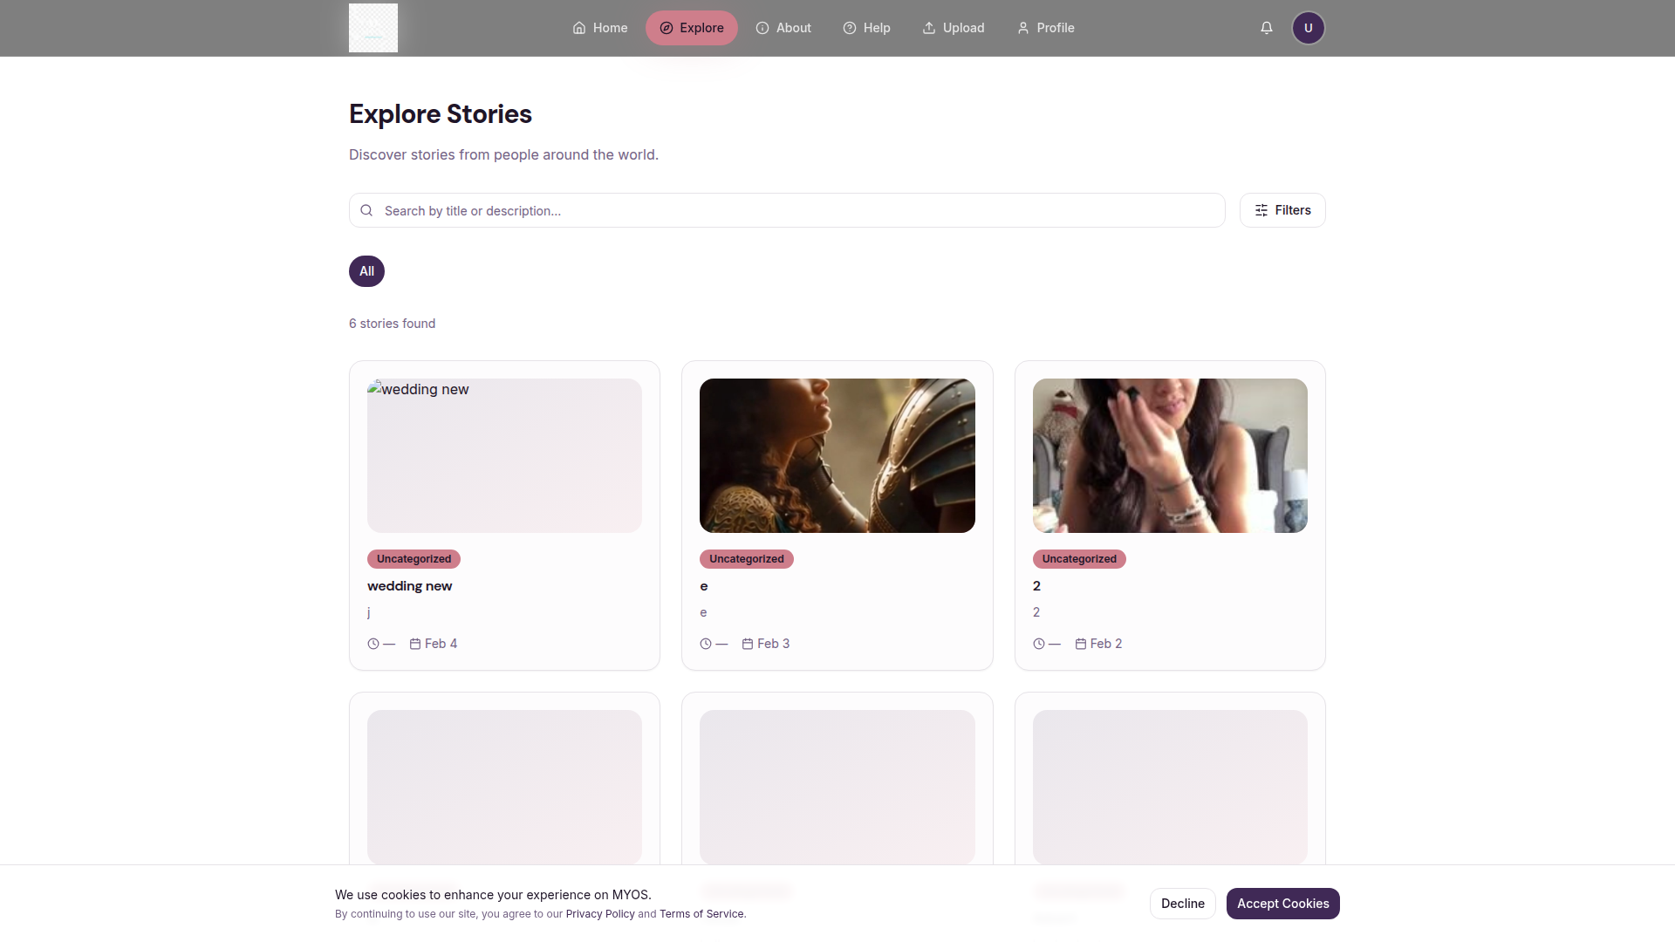Click the calendar icon beside Feb 4
The height and width of the screenshot is (942, 1675).
click(x=415, y=644)
